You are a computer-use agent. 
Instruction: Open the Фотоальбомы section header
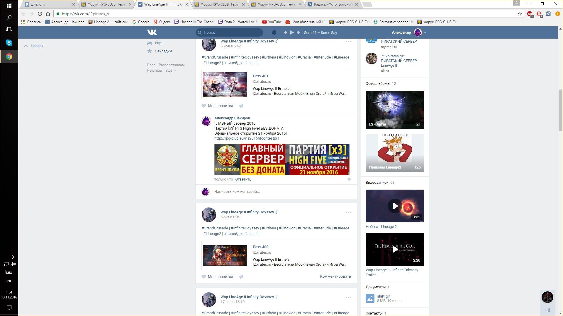[378, 84]
